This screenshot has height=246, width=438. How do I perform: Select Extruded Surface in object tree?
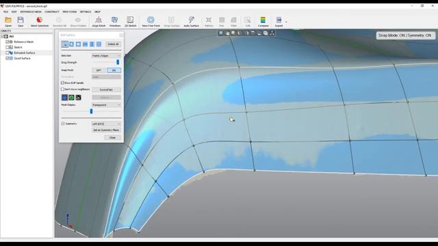[x=25, y=53]
